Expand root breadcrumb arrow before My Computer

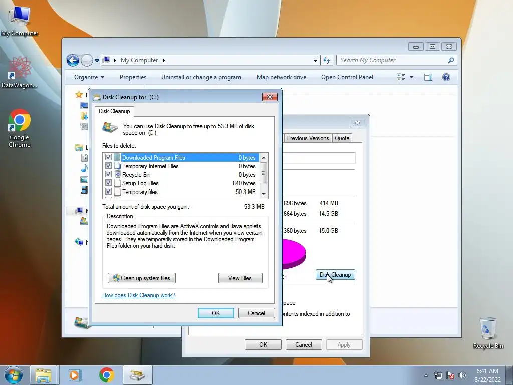[115, 60]
